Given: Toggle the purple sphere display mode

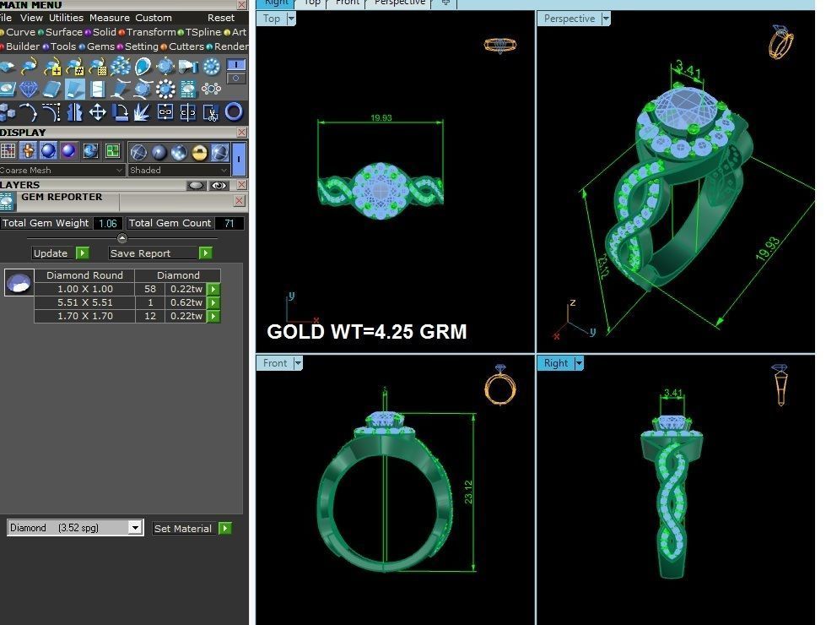Looking at the screenshot, I should coord(68,151).
